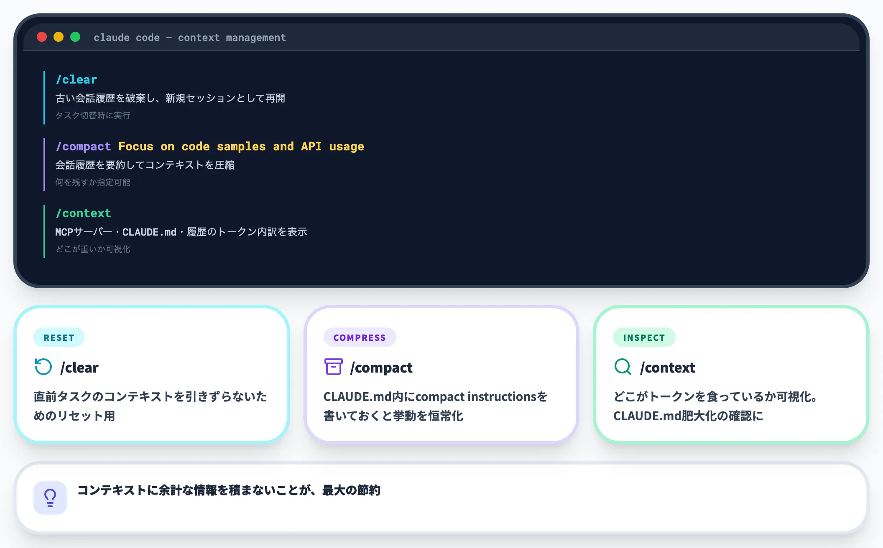Click the RESET badge
883x548 pixels.
pos(59,337)
